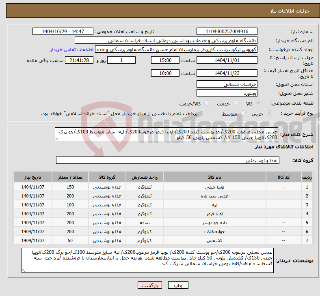This screenshot has height=296, width=320.
Task: Click the بازگشت back button
Action: point(150,285)
